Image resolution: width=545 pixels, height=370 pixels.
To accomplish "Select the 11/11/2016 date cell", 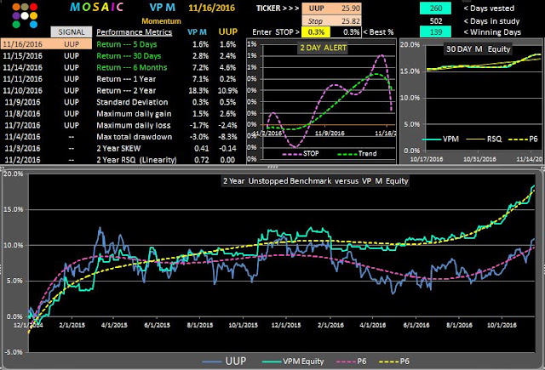I will pyautogui.click(x=23, y=79).
